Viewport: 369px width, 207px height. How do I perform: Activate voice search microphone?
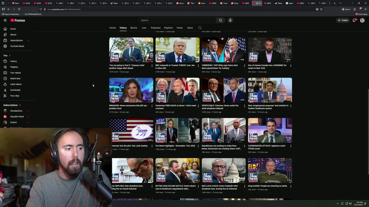(230, 20)
